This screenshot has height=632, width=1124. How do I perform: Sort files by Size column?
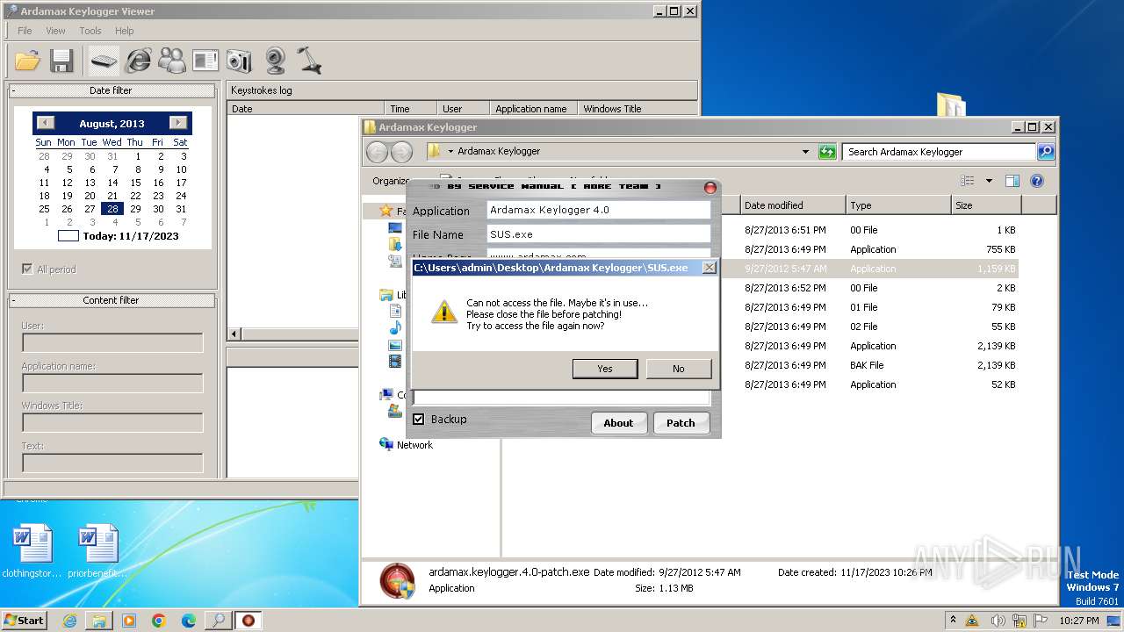986,205
